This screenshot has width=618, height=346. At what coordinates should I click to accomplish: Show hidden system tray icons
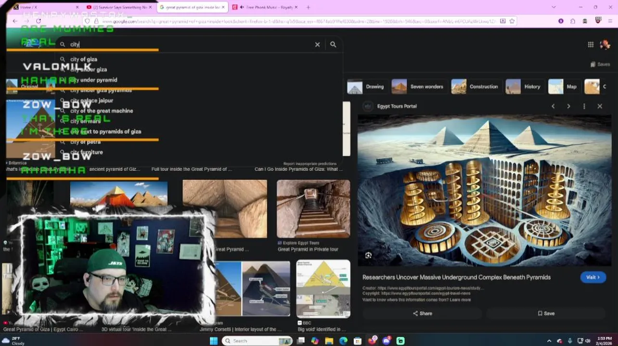pyautogui.click(x=549, y=341)
